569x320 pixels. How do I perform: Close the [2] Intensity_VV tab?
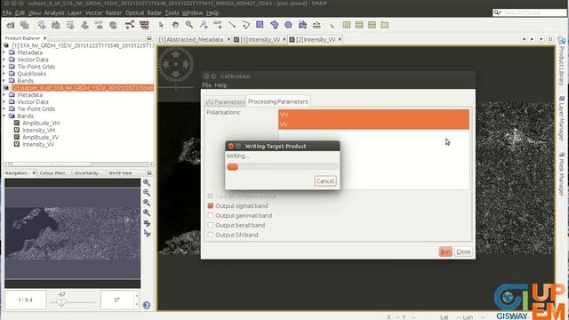[340, 39]
